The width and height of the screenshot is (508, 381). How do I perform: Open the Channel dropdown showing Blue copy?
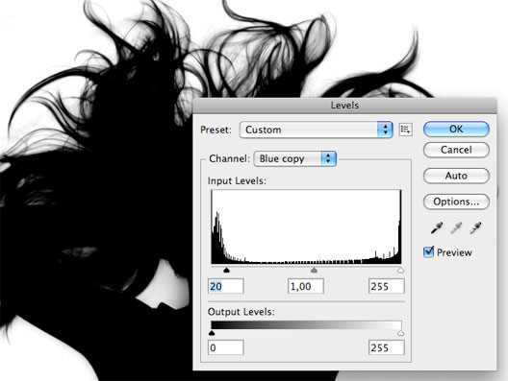[x=295, y=158]
